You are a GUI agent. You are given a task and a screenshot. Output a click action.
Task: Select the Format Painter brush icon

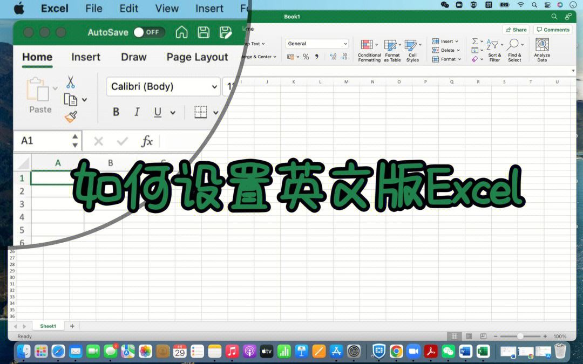[71, 117]
